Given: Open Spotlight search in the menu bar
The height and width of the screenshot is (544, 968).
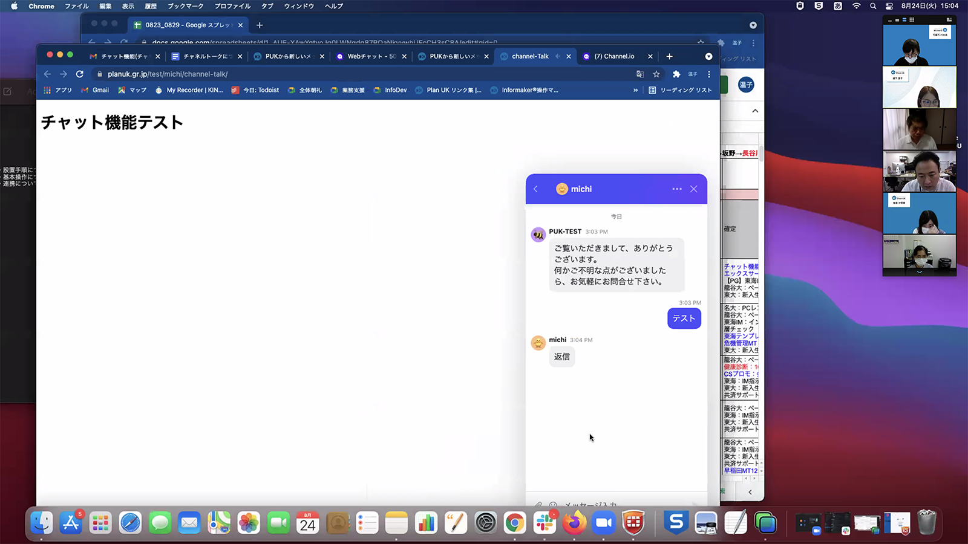Looking at the screenshot, I should pyautogui.click(x=873, y=6).
